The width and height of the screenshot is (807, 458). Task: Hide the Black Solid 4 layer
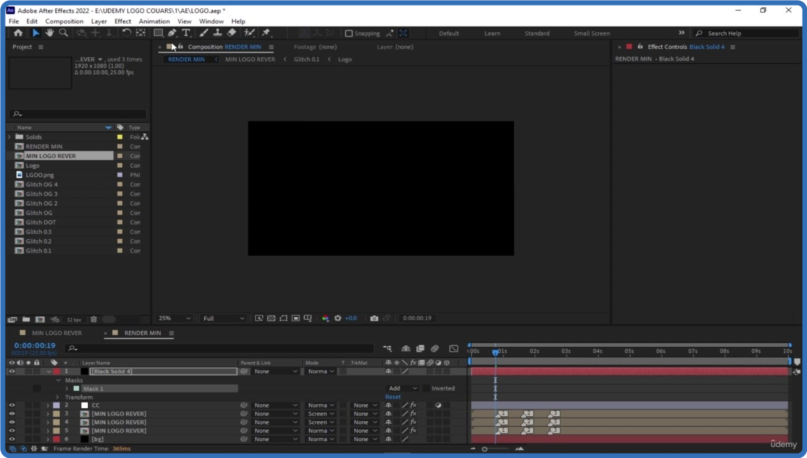(12, 371)
